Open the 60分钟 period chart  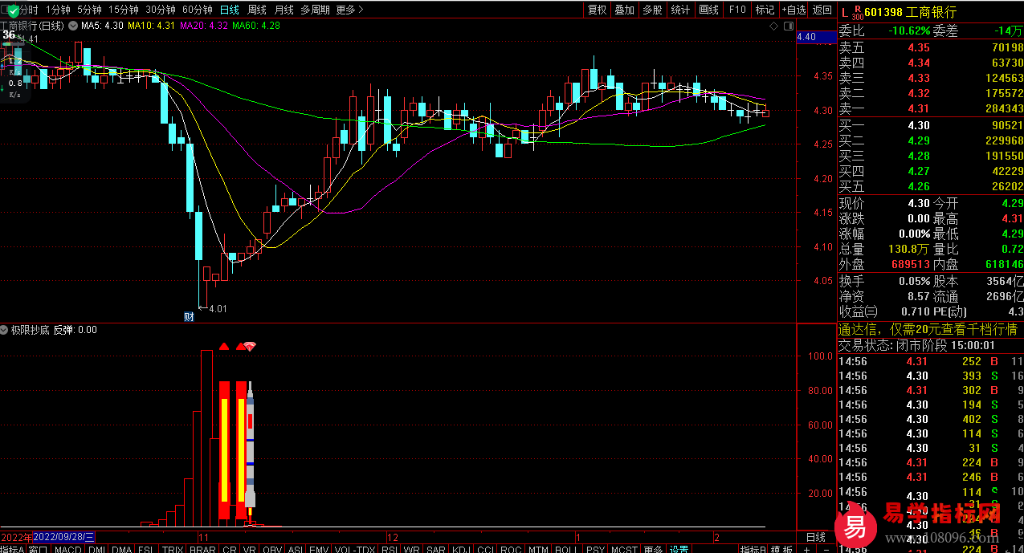point(198,10)
